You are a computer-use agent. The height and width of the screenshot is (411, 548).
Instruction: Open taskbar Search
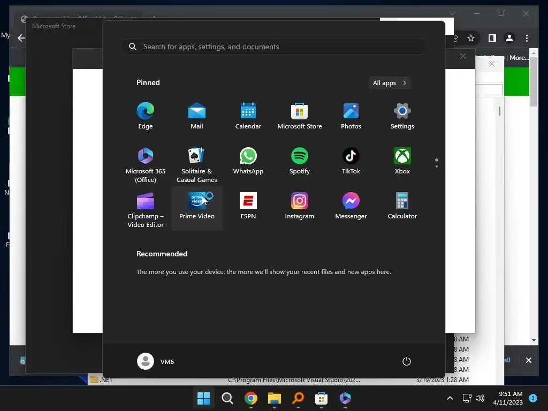(x=227, y=398)
